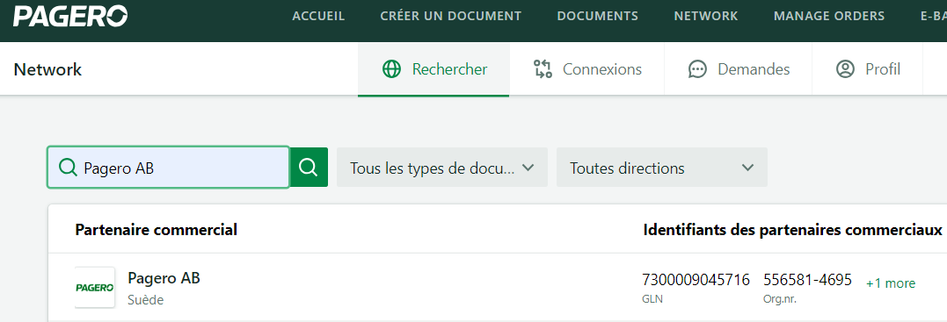
Task: Show more identifiers via +1 more
Action: (891, 283)
